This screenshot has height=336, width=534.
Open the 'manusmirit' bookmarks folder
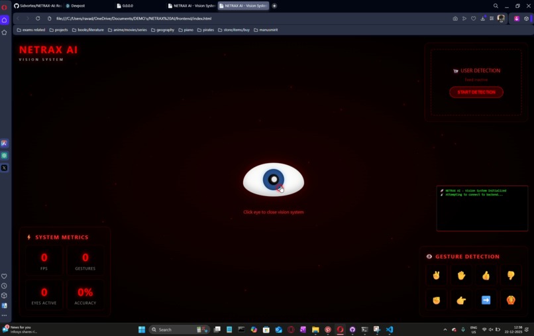(x=266, y=30)
